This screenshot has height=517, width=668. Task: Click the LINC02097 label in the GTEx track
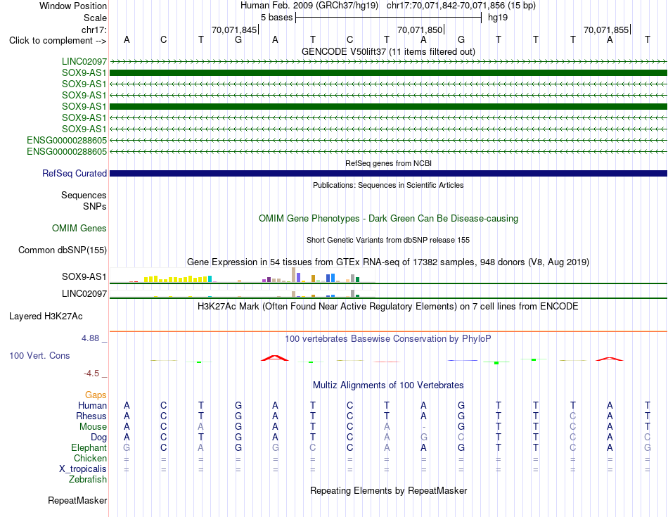coord(84,293)
